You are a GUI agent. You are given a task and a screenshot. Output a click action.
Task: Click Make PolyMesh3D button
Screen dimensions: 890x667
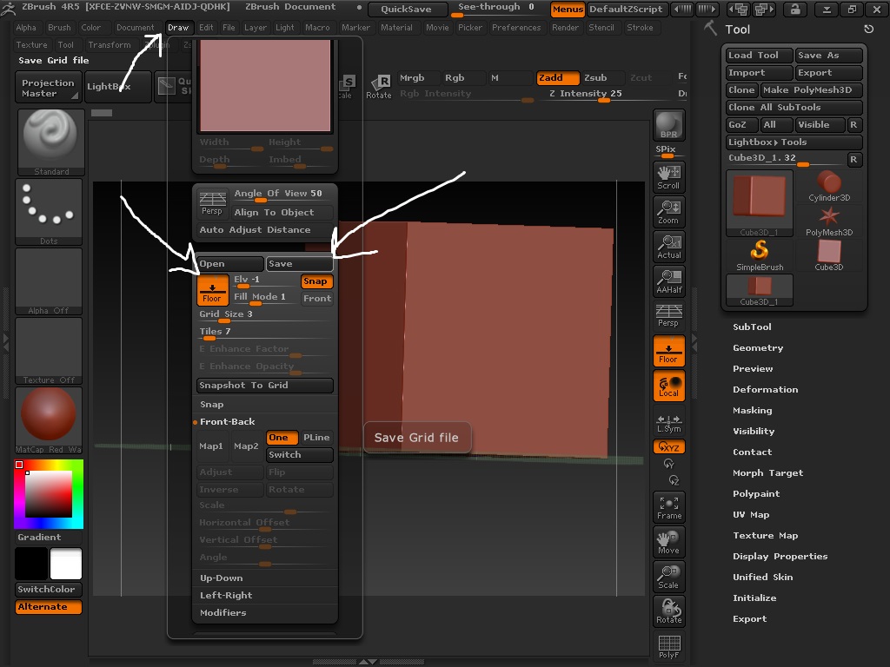click(811, 89)
